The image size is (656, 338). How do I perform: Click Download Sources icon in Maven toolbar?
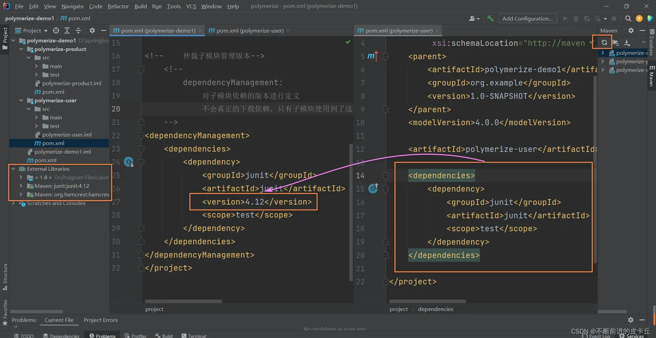coord(627,43)
